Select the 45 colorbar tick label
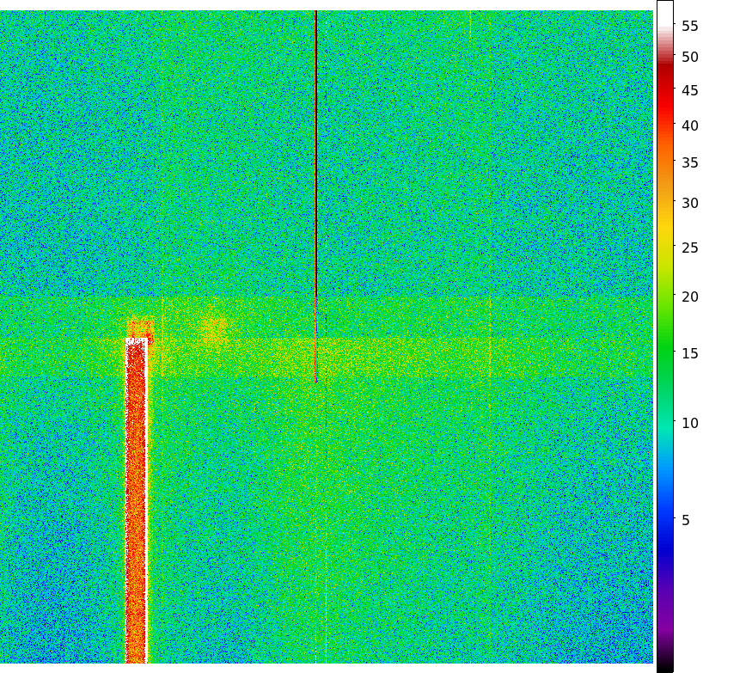 click(689, 91)
